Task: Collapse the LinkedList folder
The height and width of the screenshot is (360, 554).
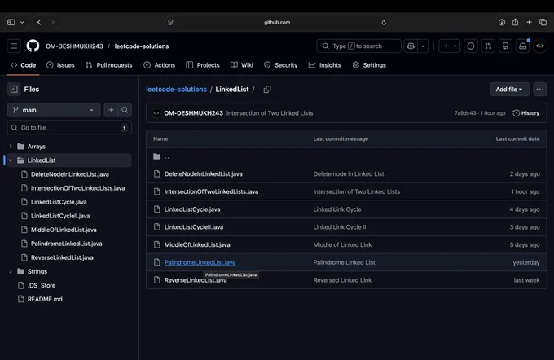Action: click(11, 160)
